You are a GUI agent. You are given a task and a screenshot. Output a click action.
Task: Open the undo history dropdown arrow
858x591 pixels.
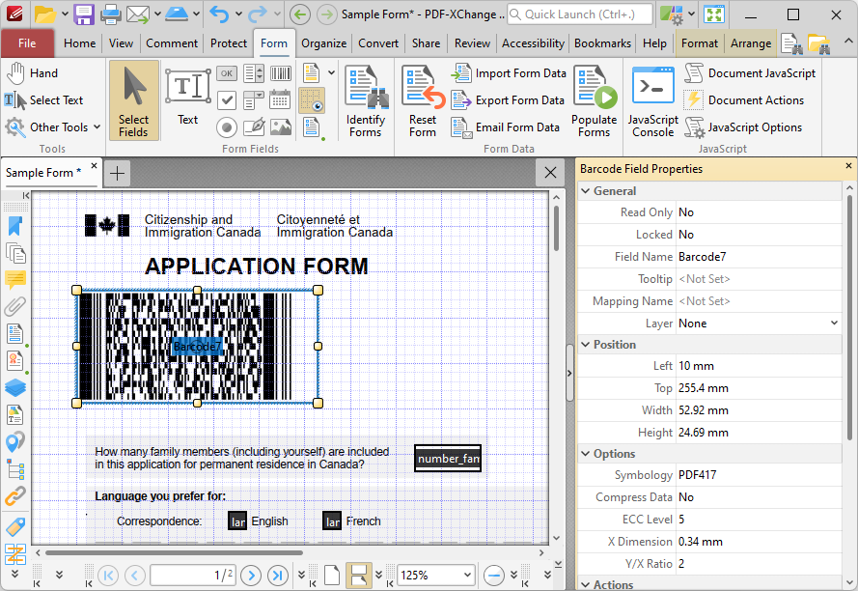238,14
